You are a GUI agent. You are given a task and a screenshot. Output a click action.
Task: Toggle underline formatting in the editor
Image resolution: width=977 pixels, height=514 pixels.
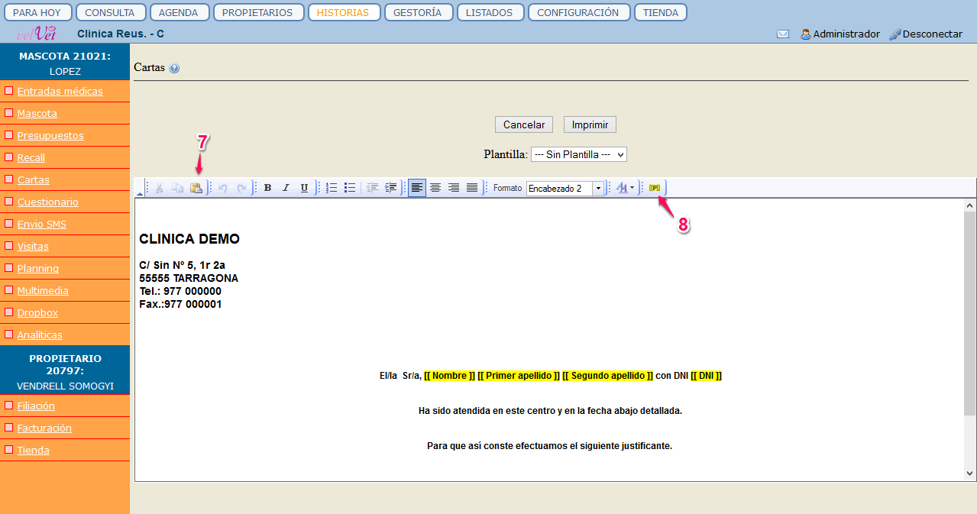(304, 188)
